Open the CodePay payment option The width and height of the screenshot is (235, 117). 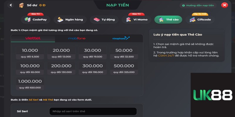36,20
